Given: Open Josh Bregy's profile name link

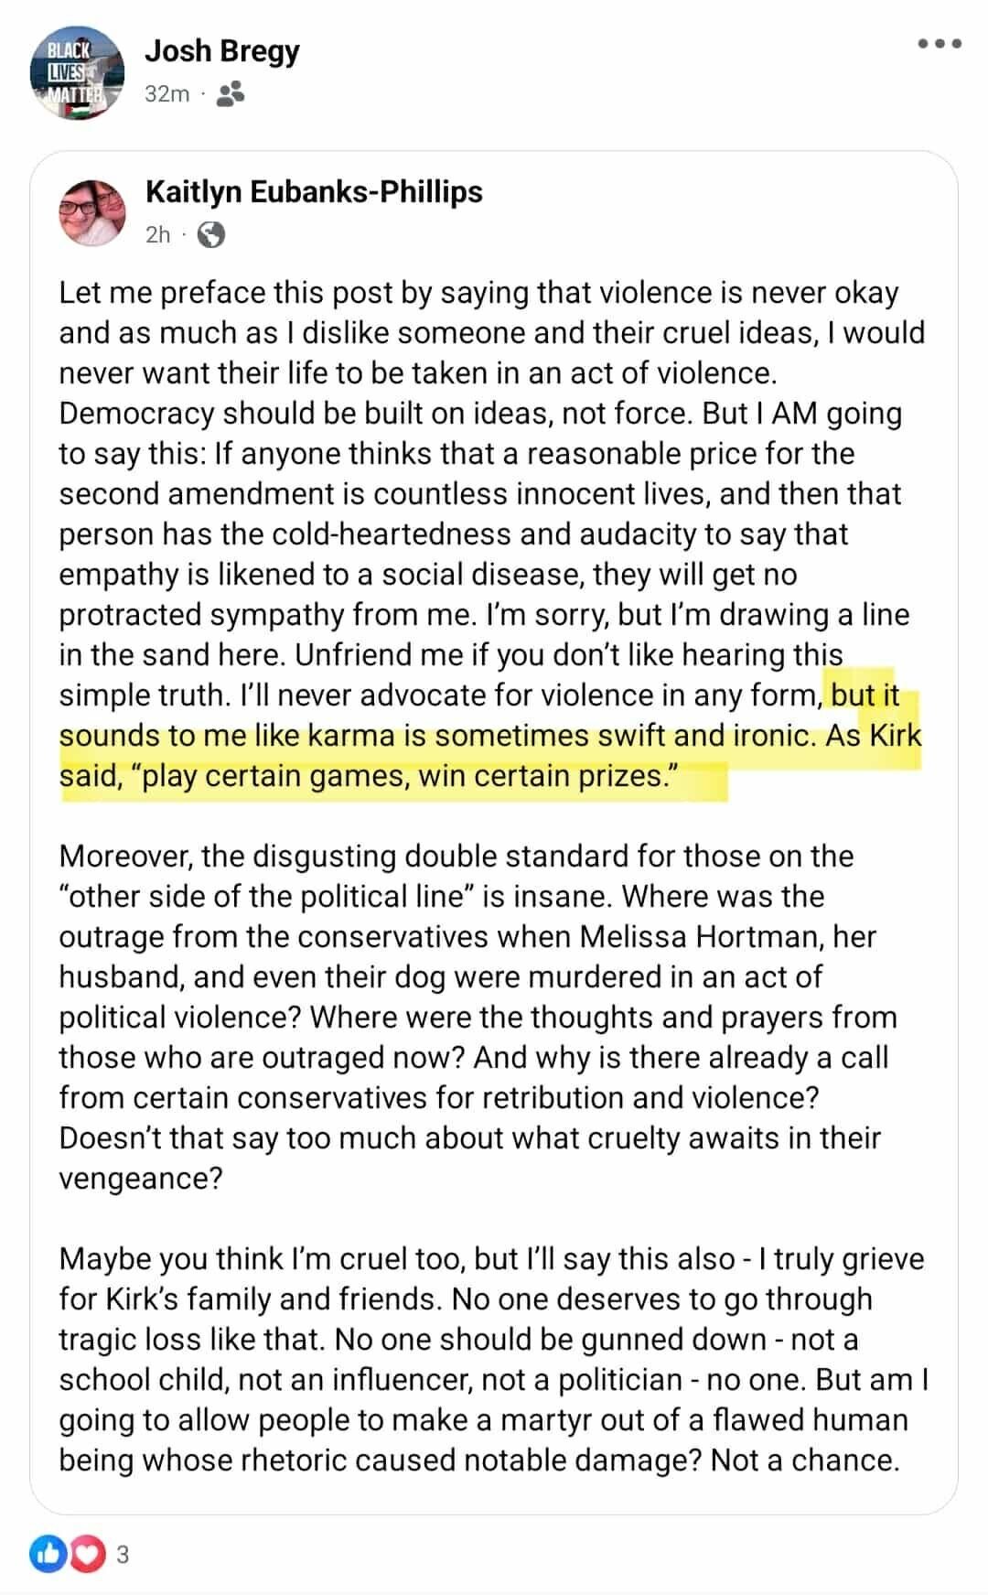Looking at the screenshot, I should click(221, 51).
